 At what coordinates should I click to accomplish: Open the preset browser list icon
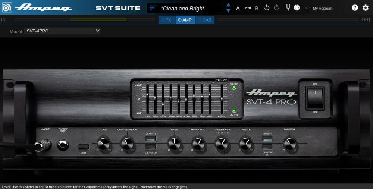153,8
